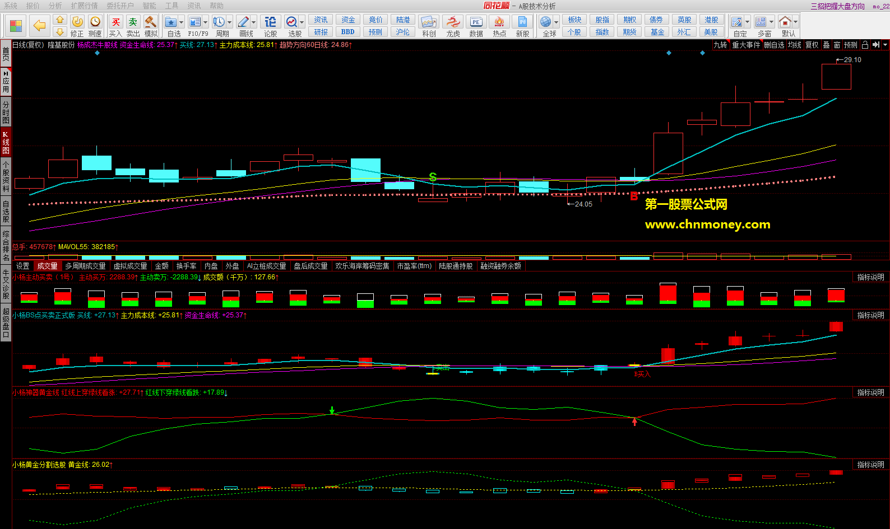Screen dimensions: 890x529
Task: Open the 系统 menu
Action: [x=10, y=6]
